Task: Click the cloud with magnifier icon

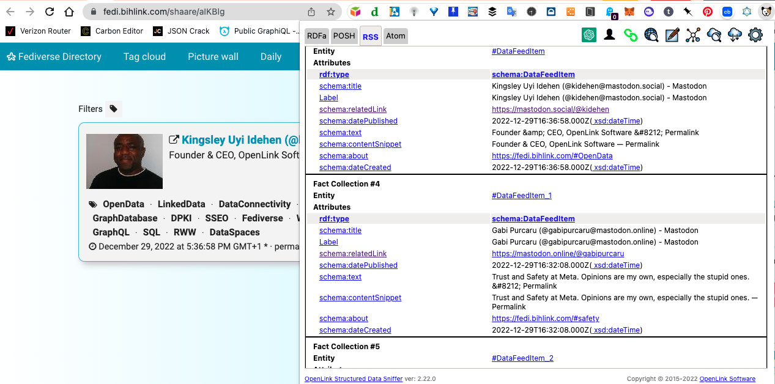Action: [714, 35]
